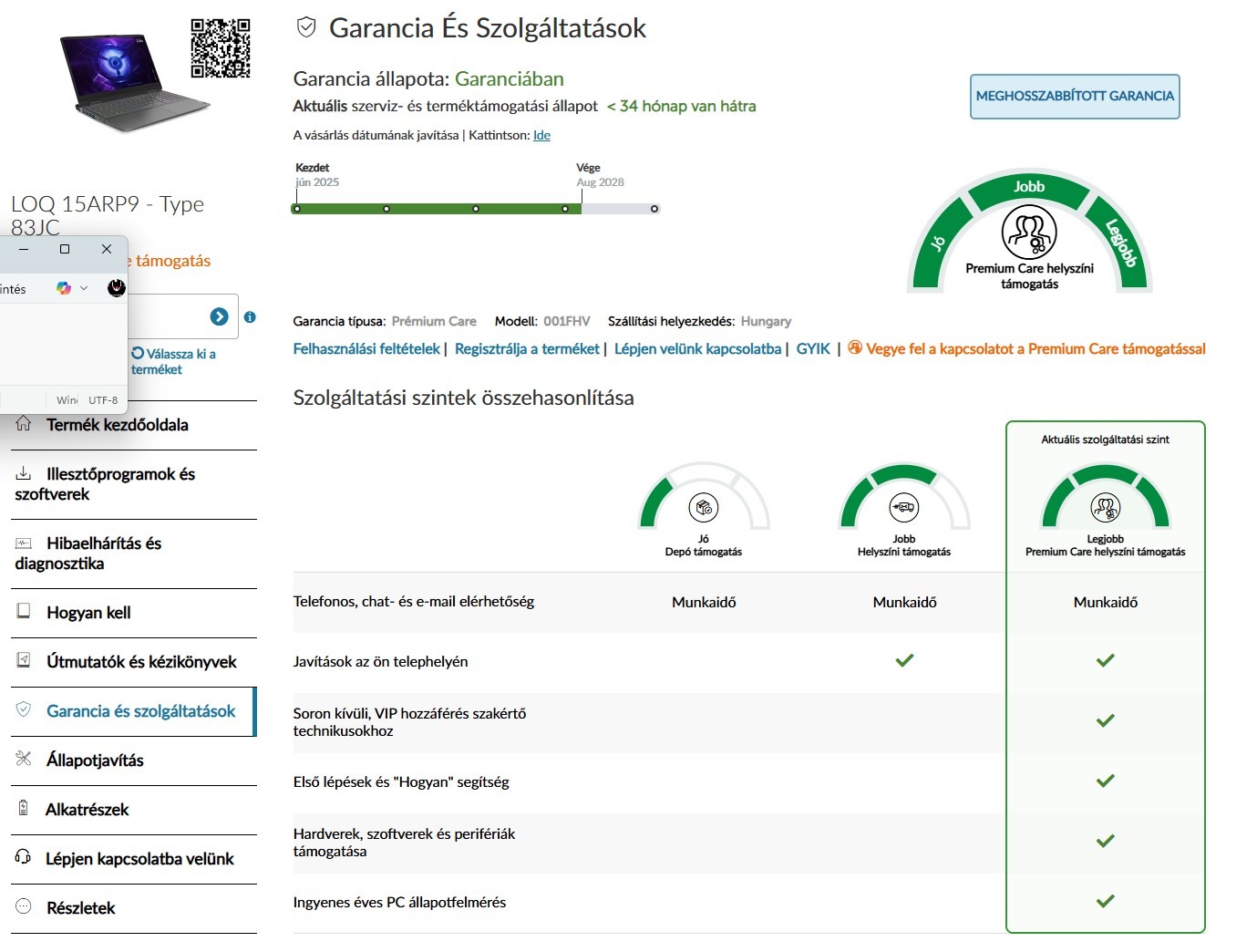
Task: Click checkmark for Javítások in Jobb column
Action: [x=904, y=660]
